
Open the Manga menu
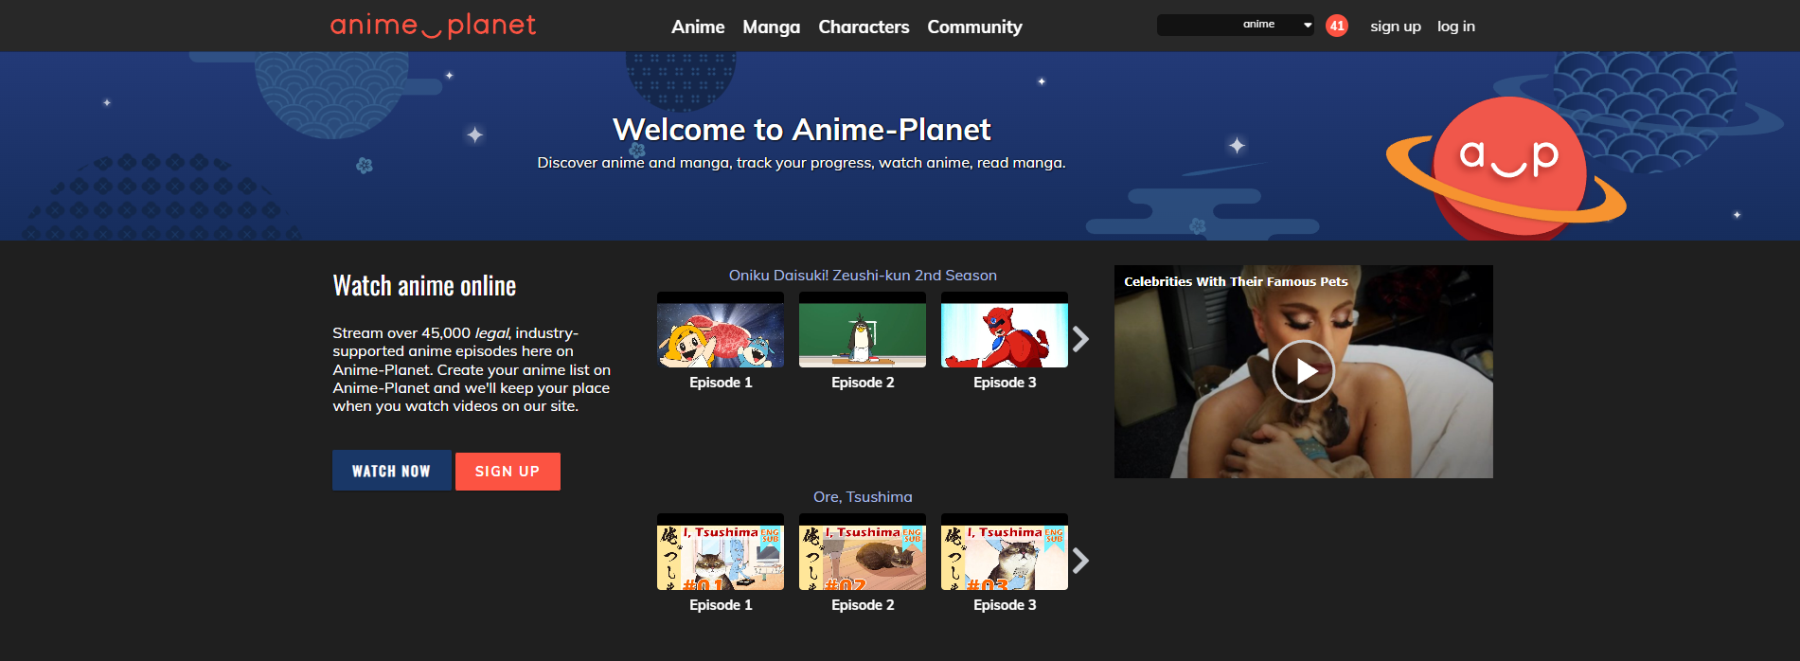(x=771, y=27)
